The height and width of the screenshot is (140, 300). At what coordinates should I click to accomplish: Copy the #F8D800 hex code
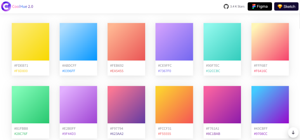point(21,71)
